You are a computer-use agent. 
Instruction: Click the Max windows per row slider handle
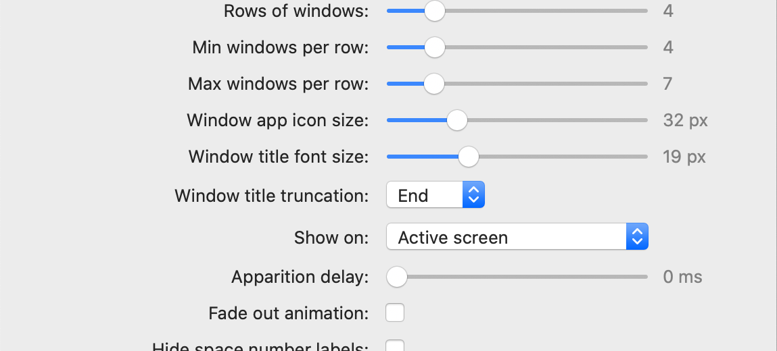tap(433, 84)
